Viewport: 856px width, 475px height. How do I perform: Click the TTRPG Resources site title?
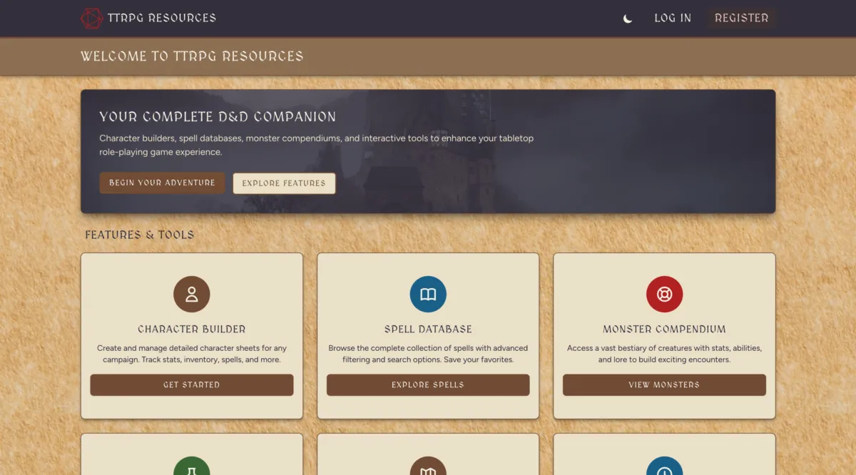pos(162,19)
